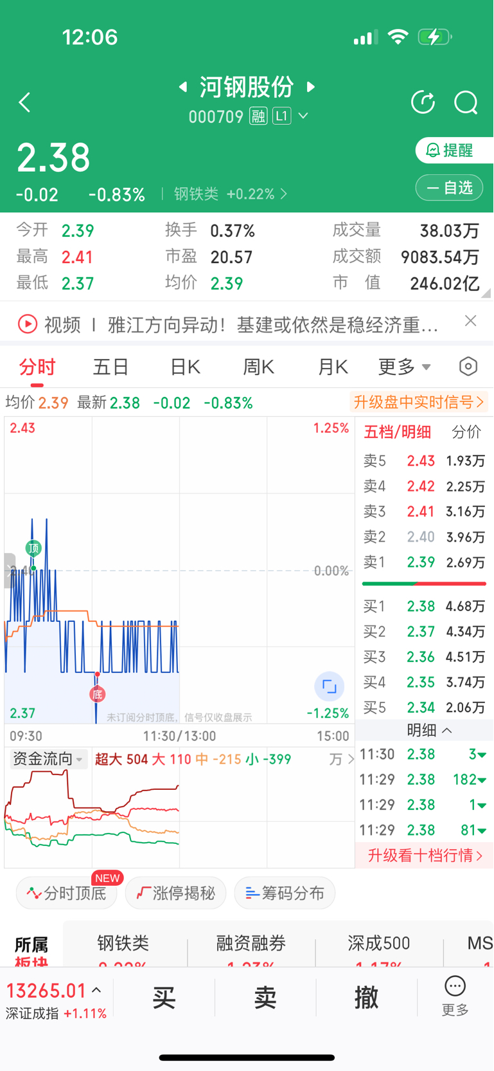Tap the 撤 cancel order button
494x1071 pixels.
(366, 998)
